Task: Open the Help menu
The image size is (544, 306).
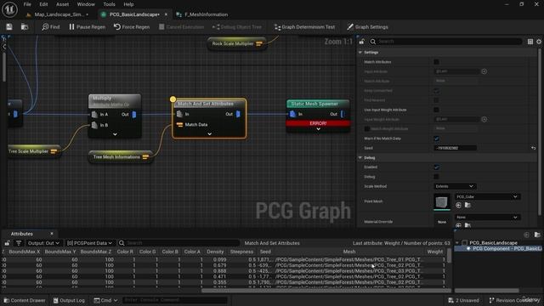Action: [x=128, y=4]
